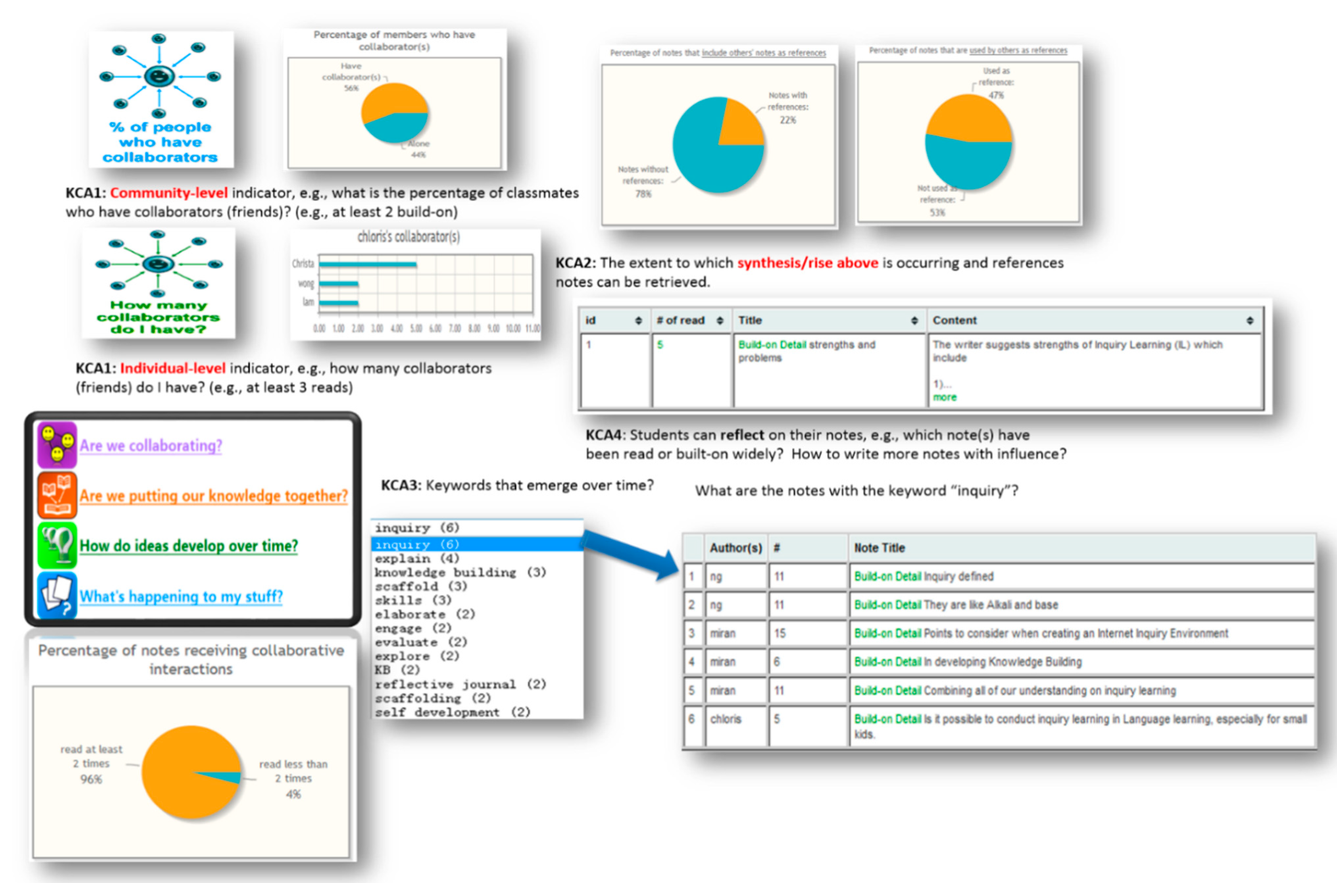Sort the table by id column arrows
1337x883 pixels.
point(638,320)
